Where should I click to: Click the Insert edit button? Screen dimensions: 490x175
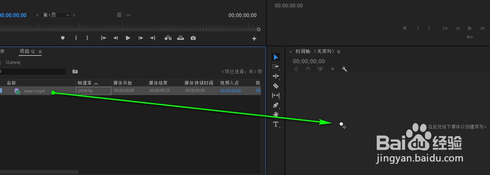(x=168, y=38)
